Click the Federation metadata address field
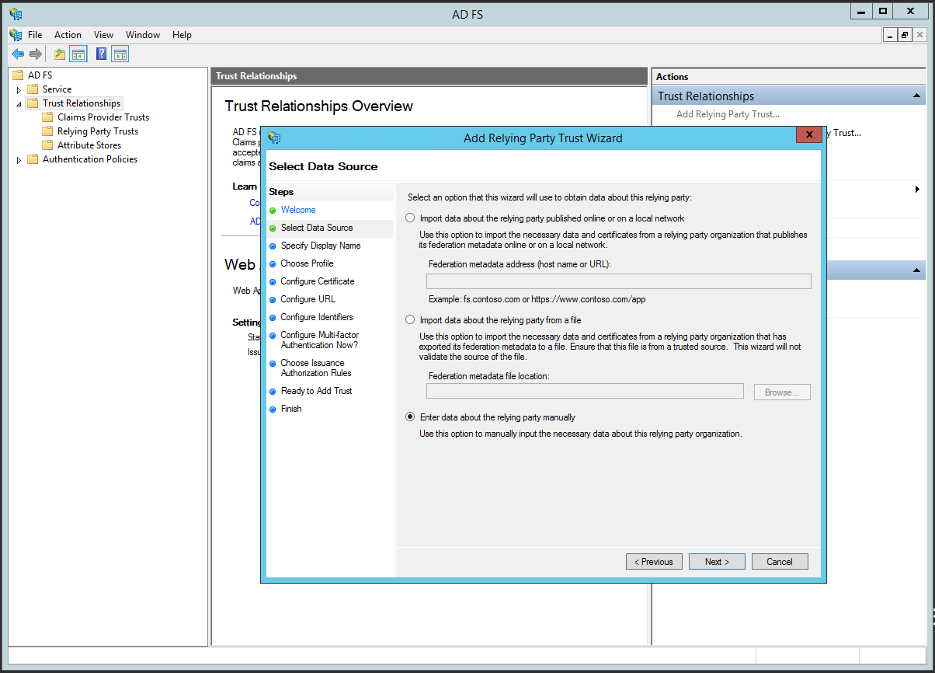935x673 pixels. 618,281
